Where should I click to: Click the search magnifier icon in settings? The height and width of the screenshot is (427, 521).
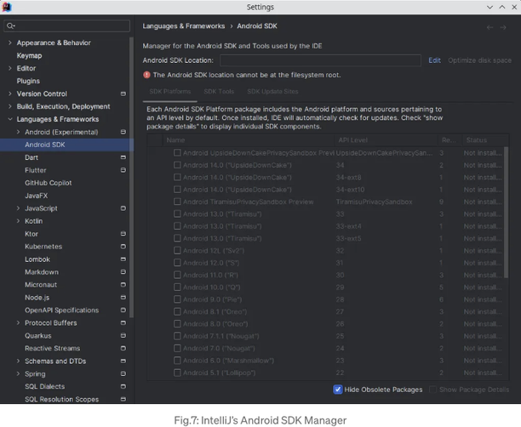click(x=10, y=26)
